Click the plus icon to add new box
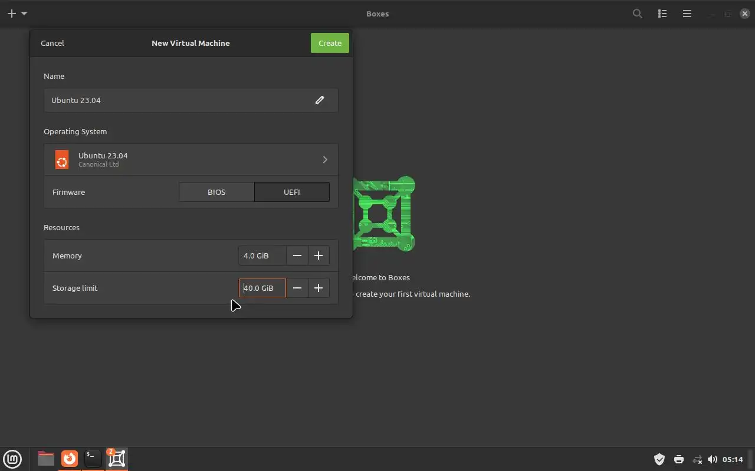 click(12, 14)
